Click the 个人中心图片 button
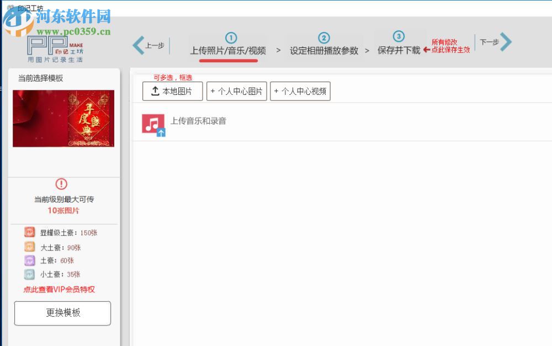Screen dimensions: 552x346 pyautogui.click(x=237, y=91)
